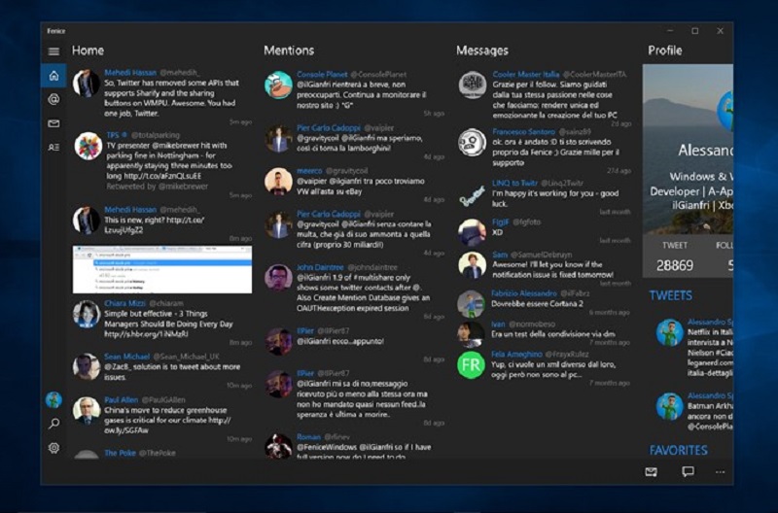Open the FAVORITES section in Profile
The width and height of the screenshot is (778, 513).
click(678, 450)
